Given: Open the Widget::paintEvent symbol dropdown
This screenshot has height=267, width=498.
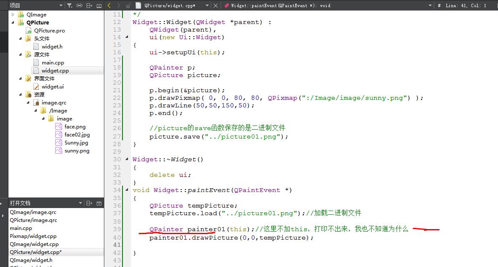Looking at the screenshot, I should point(430,5).
